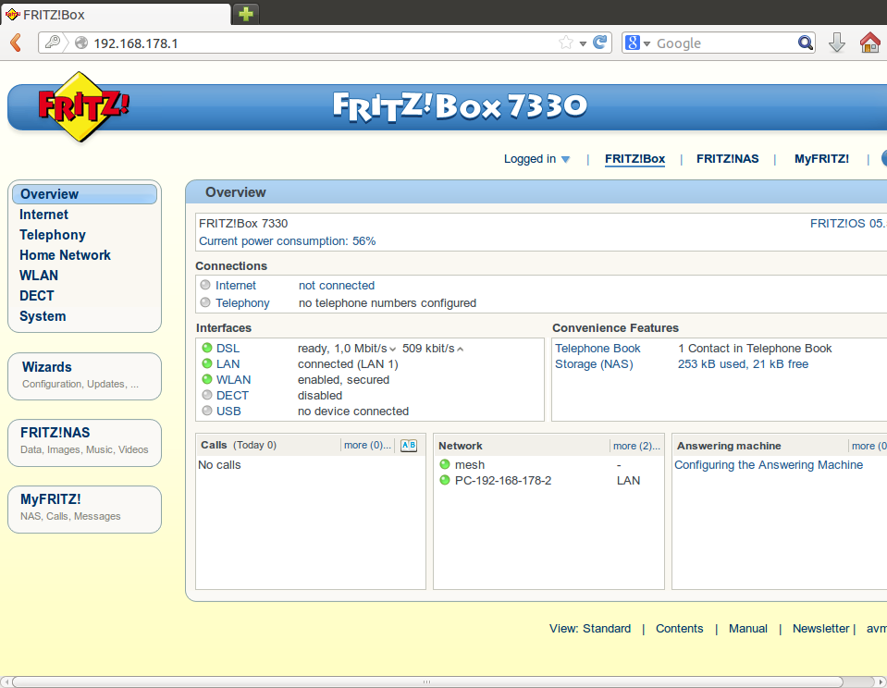
Task: Click Configuring the Answering Machine link
Action: (x=768, y=465)
